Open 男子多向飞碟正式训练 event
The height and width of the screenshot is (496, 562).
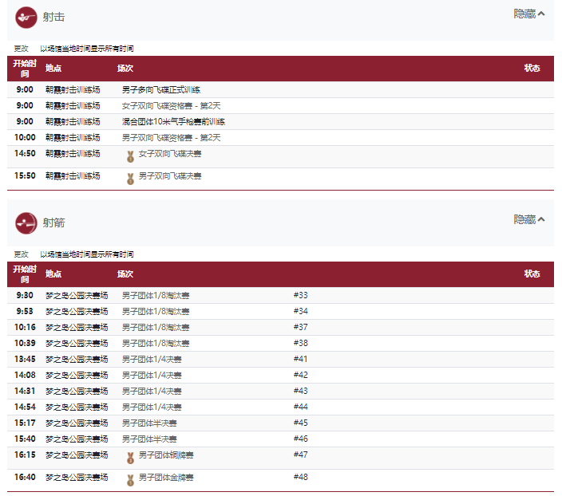[161, 90]
